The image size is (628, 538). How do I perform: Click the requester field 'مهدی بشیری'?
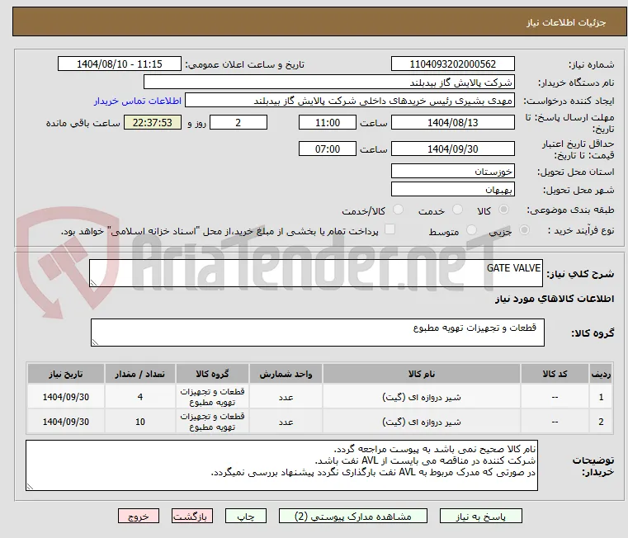350,100
